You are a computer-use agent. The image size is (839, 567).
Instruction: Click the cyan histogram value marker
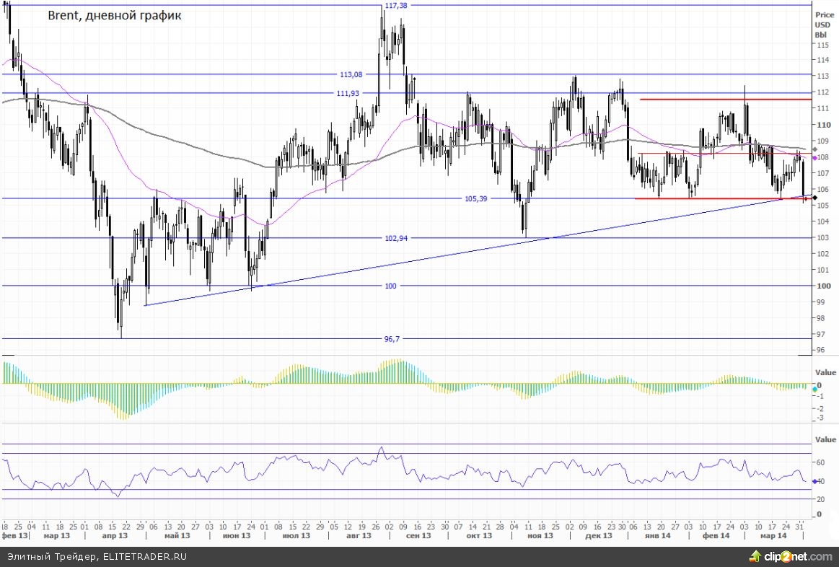pyautogui.click(x=814, y=387)
